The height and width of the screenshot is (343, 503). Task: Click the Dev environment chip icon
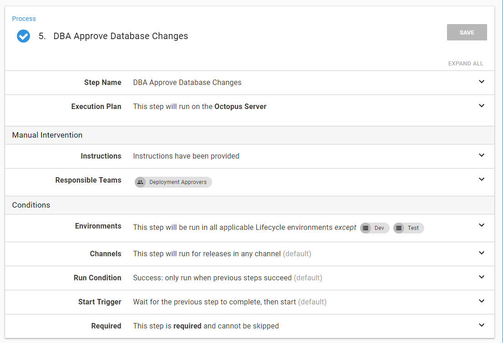coord(366,228)
